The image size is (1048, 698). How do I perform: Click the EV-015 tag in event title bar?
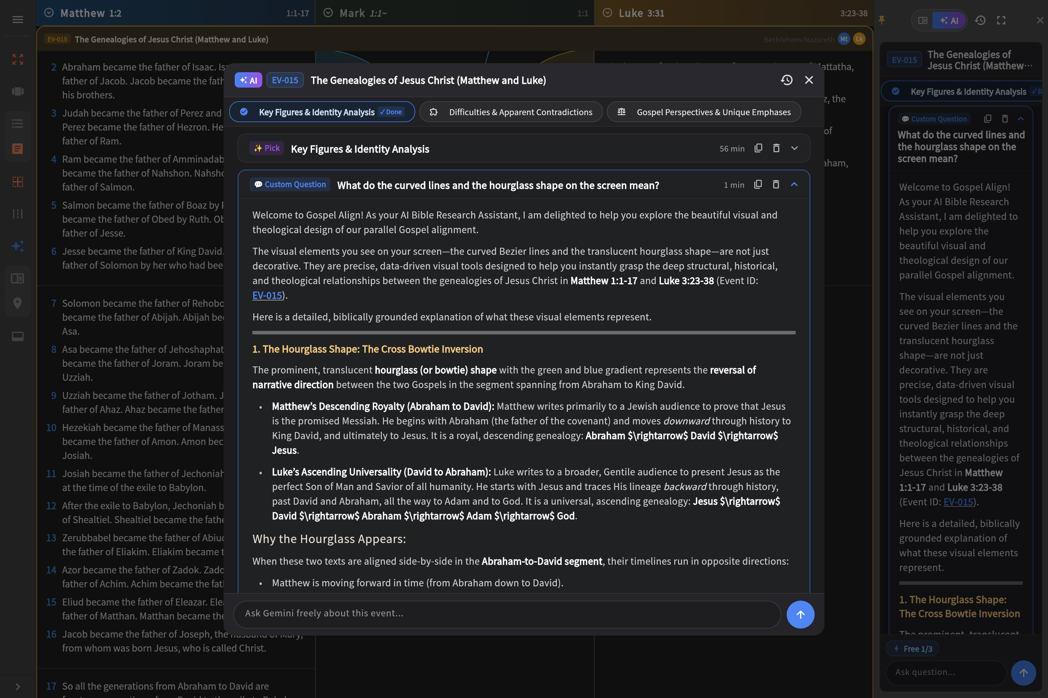click(58, 39)
